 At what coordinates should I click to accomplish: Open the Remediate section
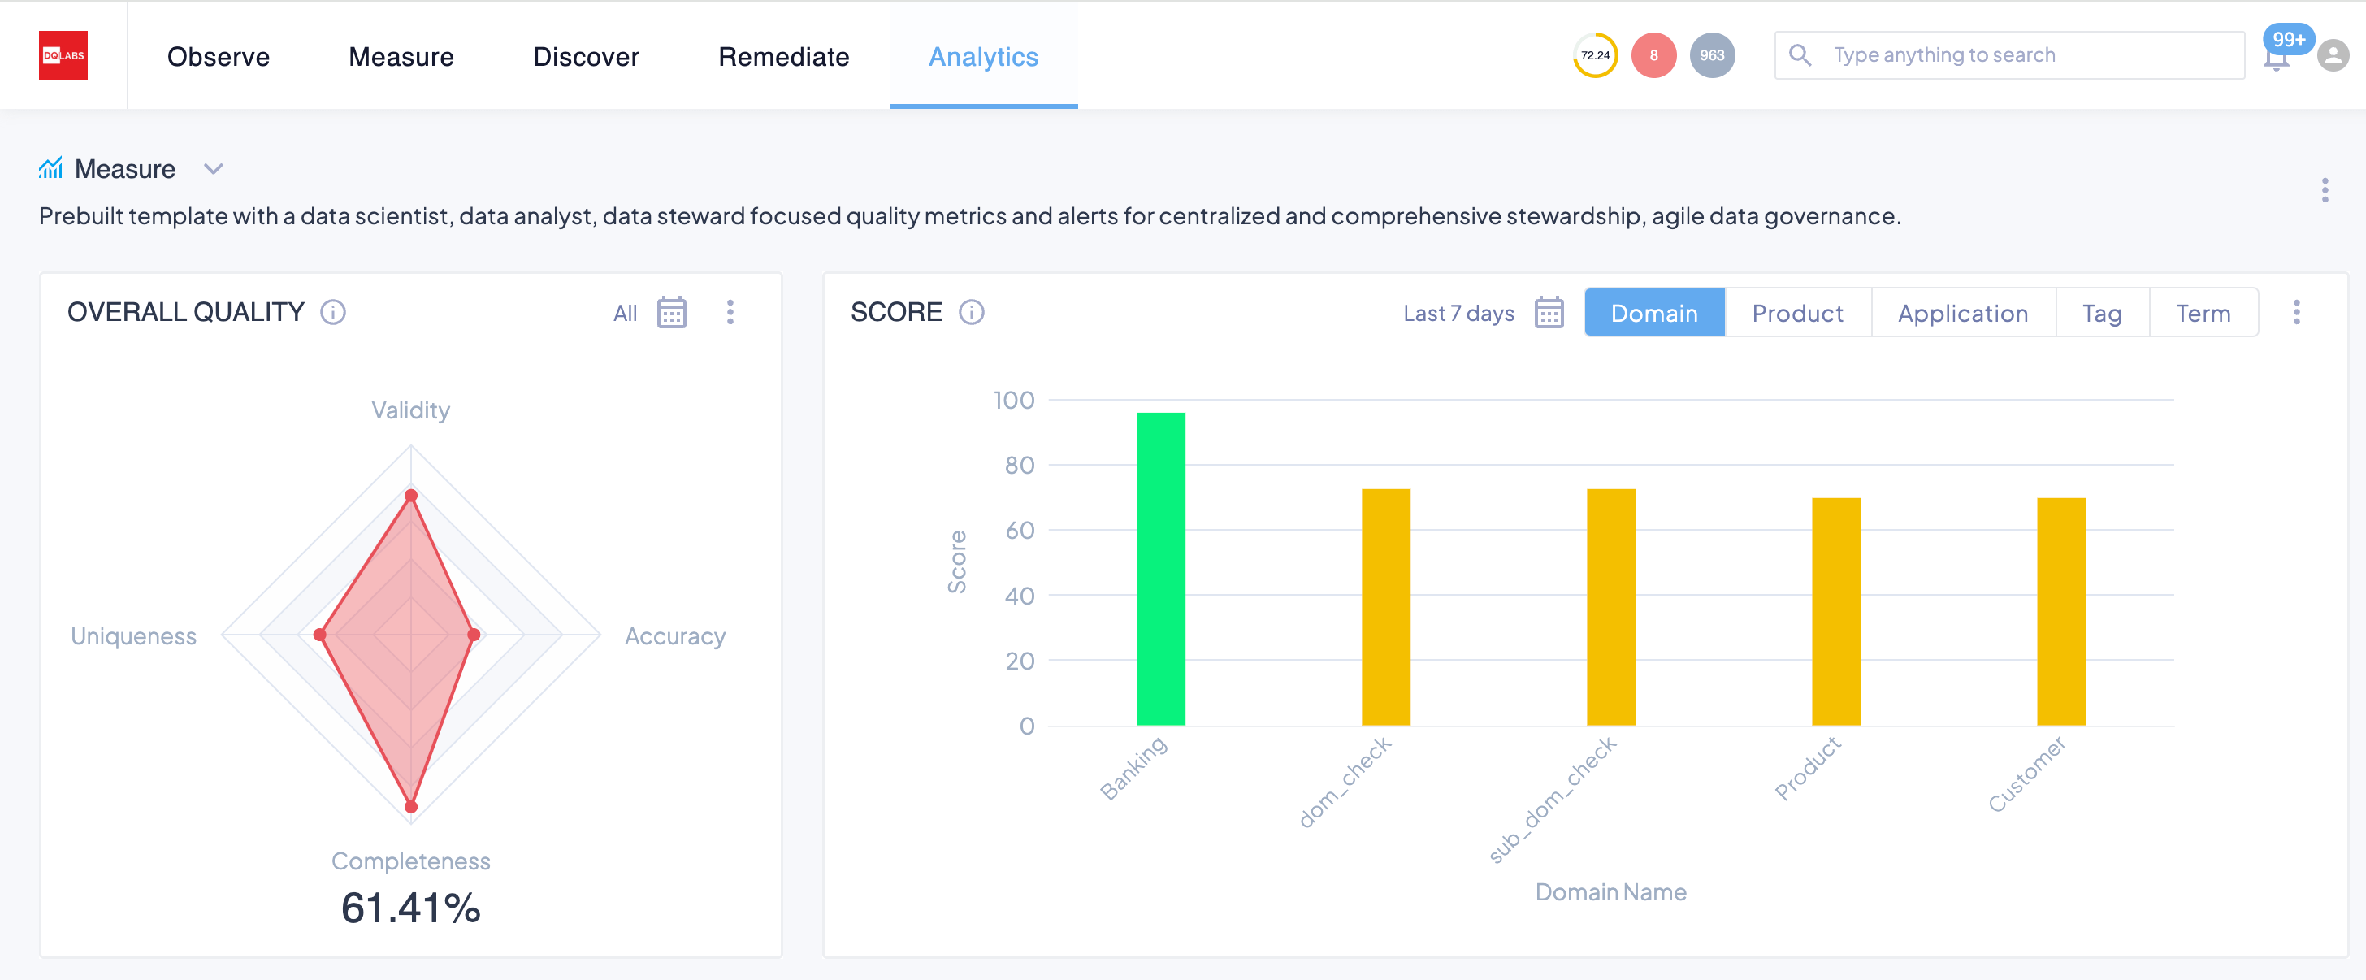pyautogui.click(x=783, y=56)
